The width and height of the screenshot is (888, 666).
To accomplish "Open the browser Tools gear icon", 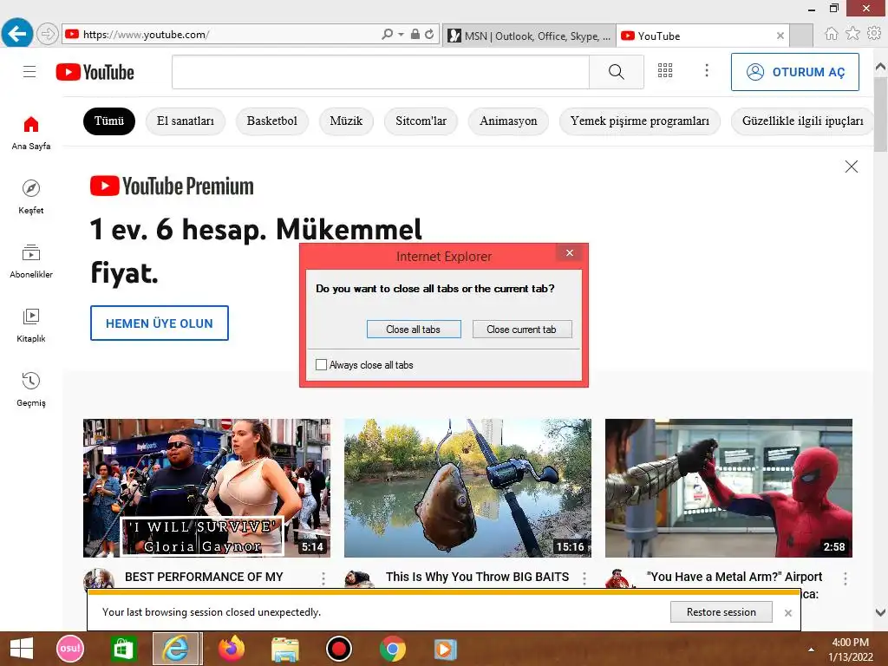I will click(874, 34).
